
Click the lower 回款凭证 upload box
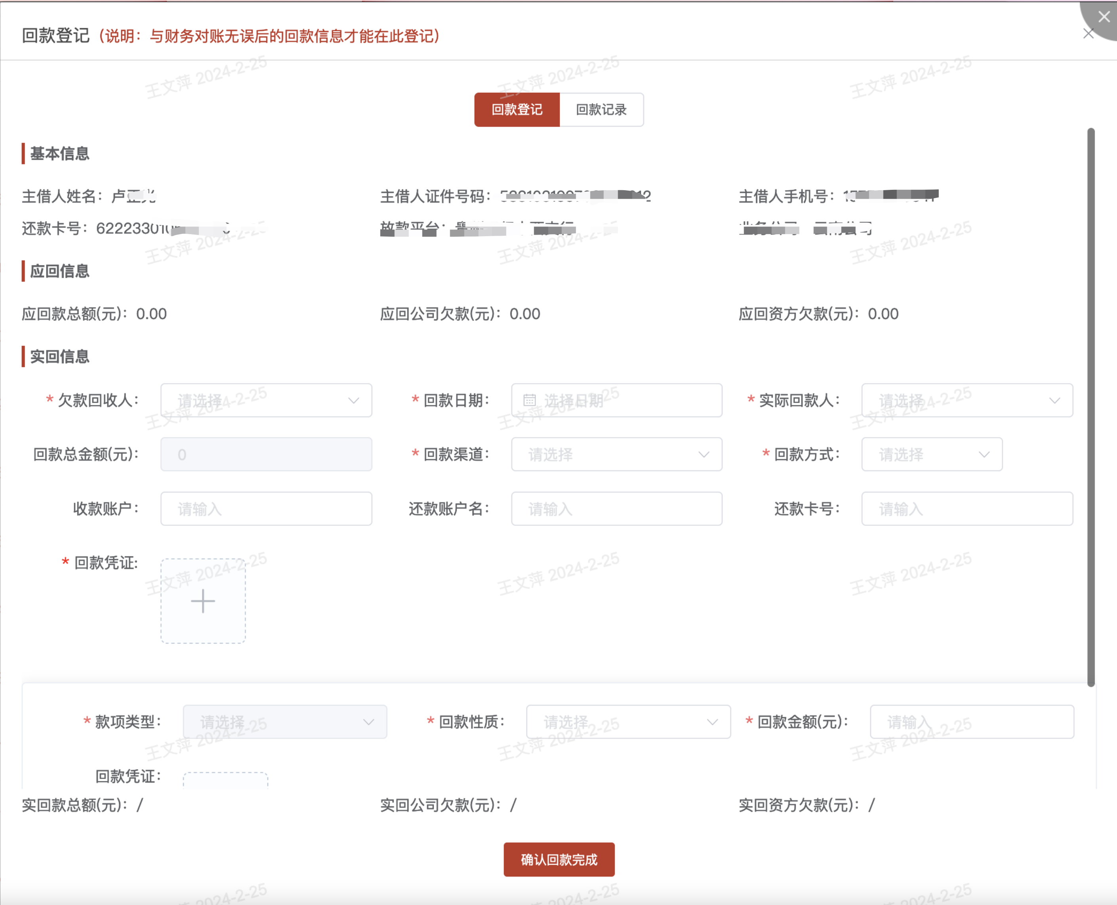pyautogui.click(x=225, y=781)
